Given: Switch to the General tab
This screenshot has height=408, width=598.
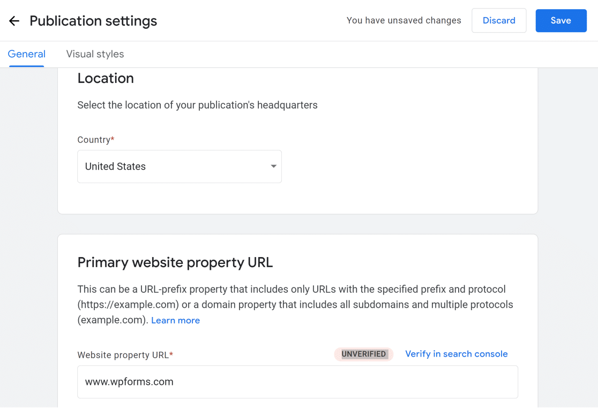Looking at the screenshot, I should (x=27, y=54).
